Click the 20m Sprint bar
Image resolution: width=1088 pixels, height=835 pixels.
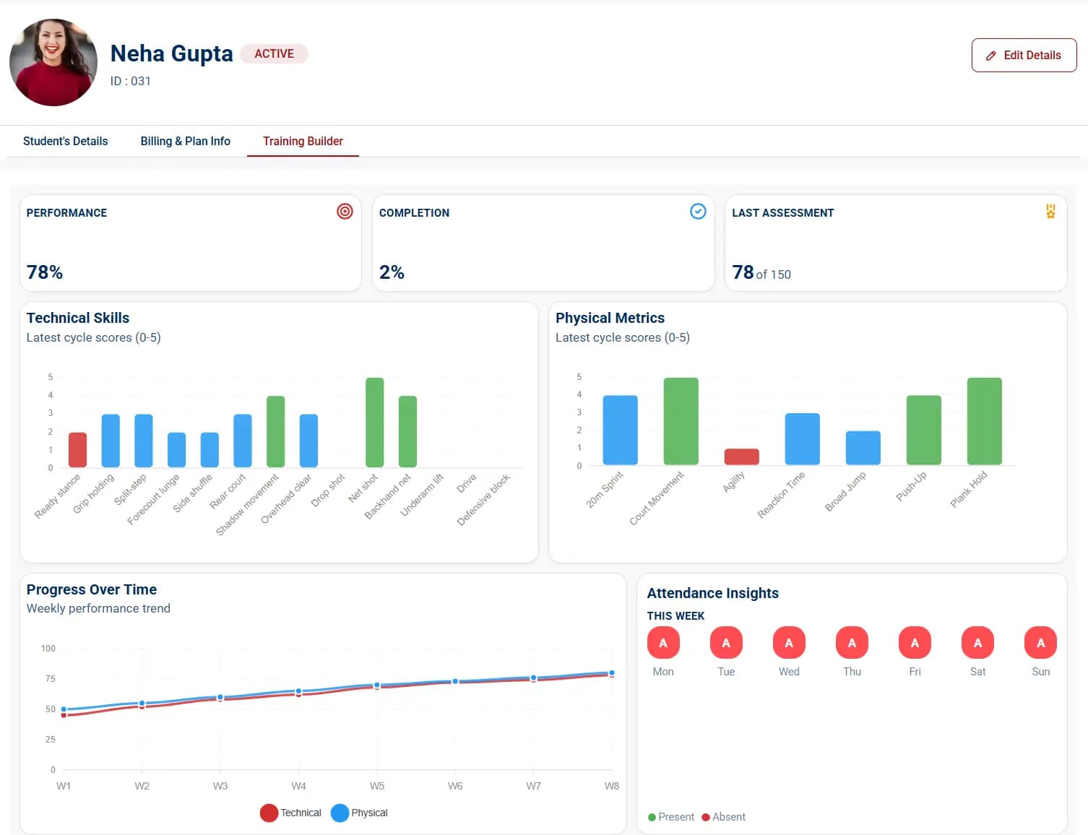click(621, 430)
